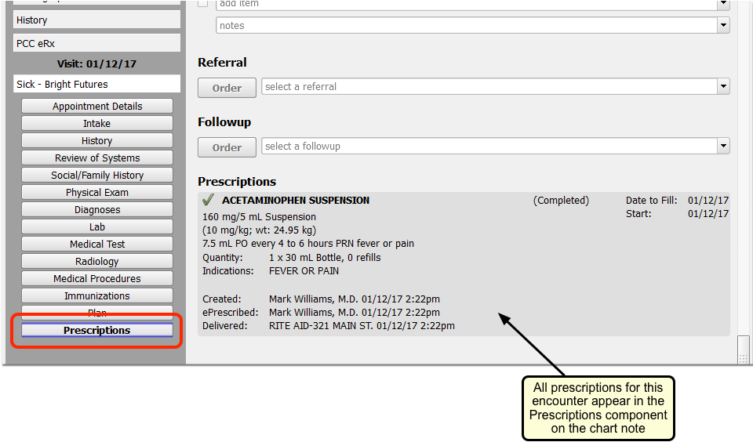The width and height of the screenshot is (753, 442).
Task: Click the Followup section heading
Action: 224,122
